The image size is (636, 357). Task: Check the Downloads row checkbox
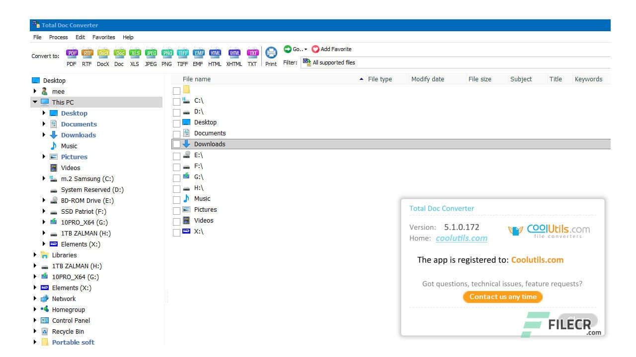tap(177, 144)
